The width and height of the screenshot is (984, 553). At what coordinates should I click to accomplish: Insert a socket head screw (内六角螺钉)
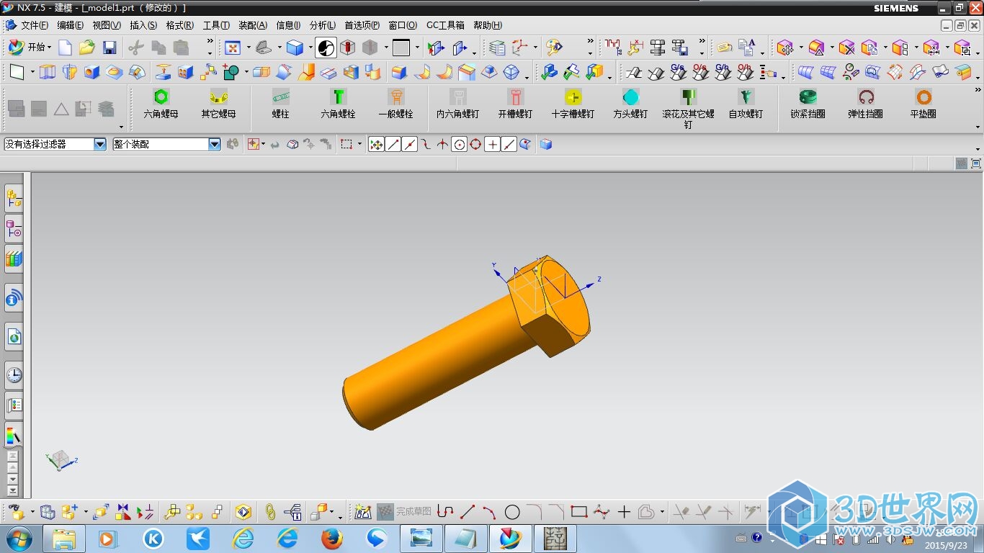coord(457,104)
